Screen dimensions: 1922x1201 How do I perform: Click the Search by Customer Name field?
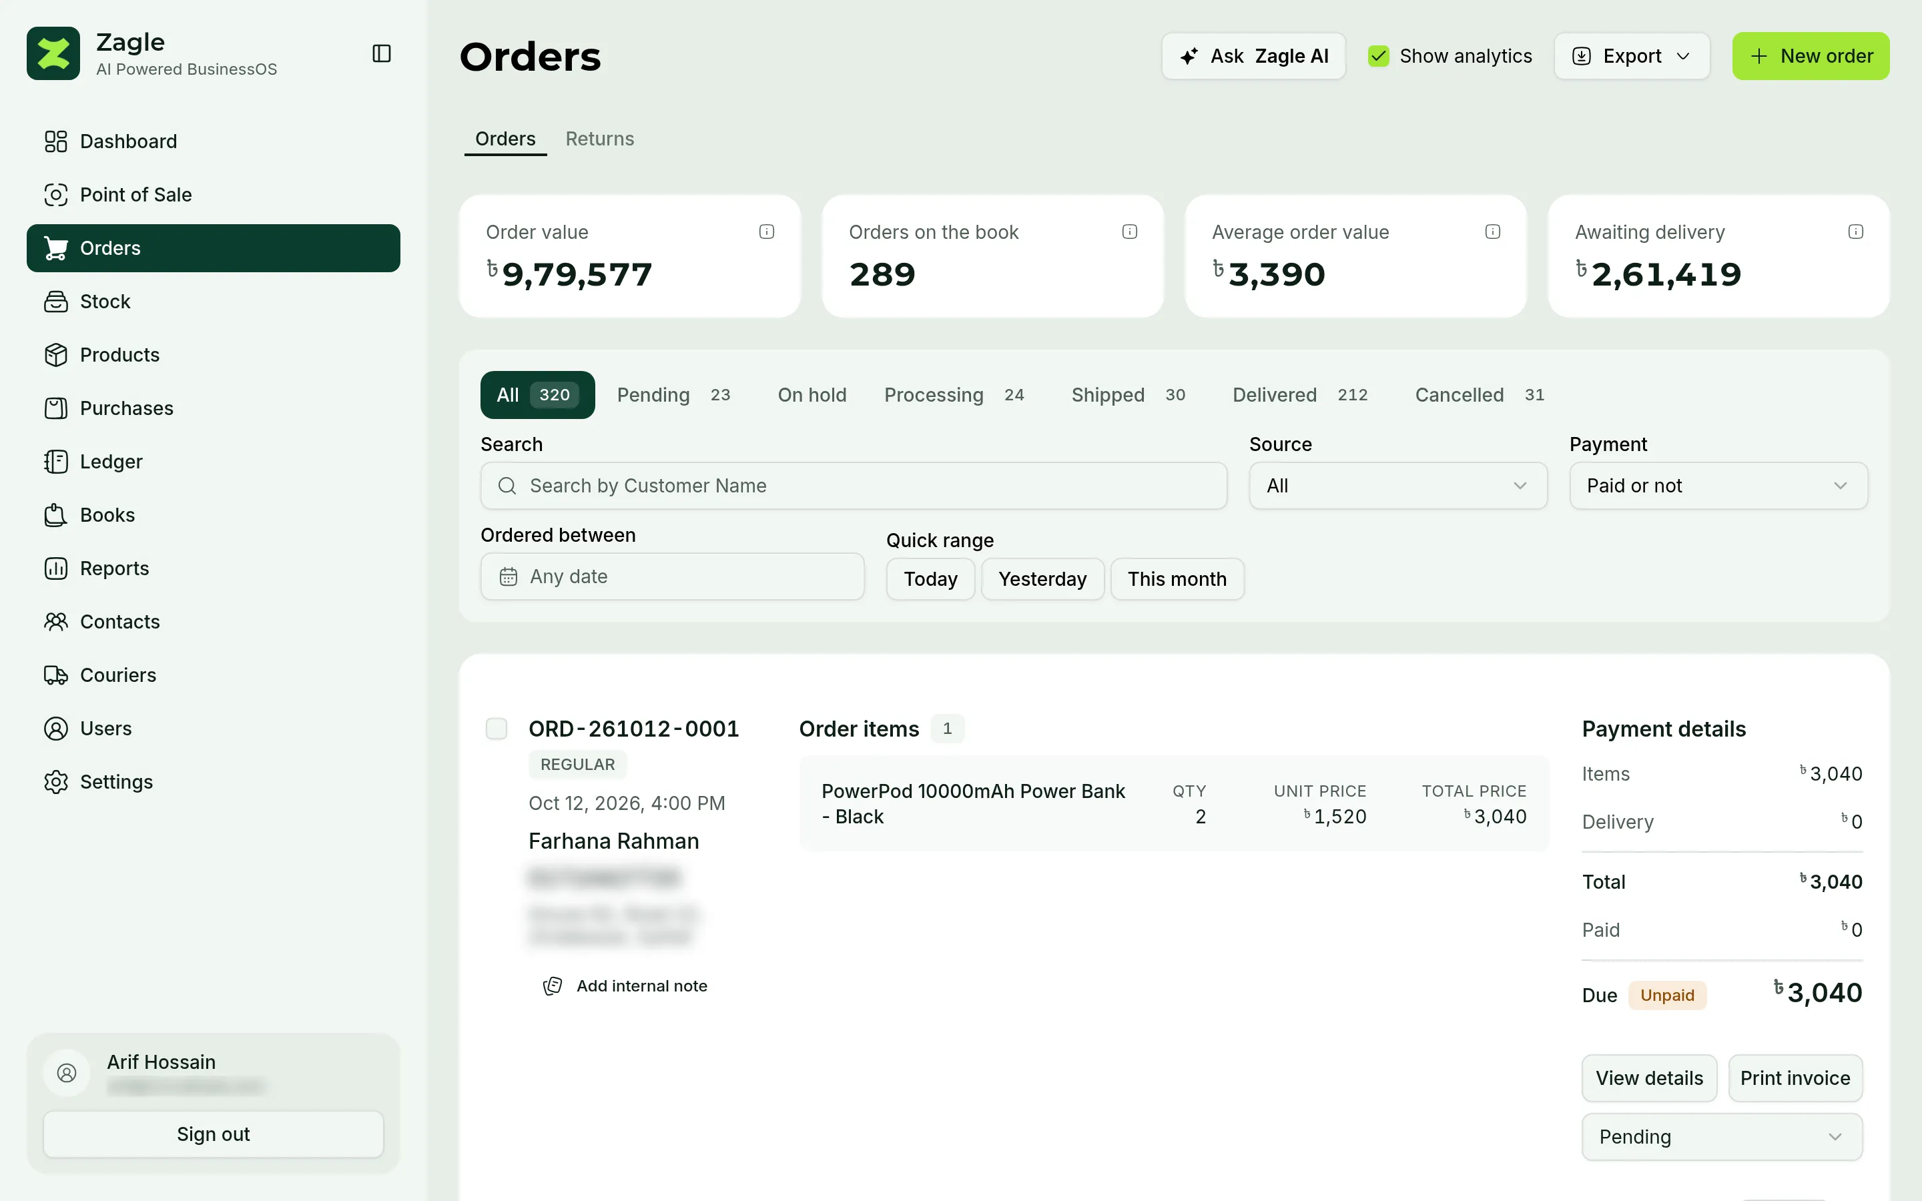click(x=854, y=485)
